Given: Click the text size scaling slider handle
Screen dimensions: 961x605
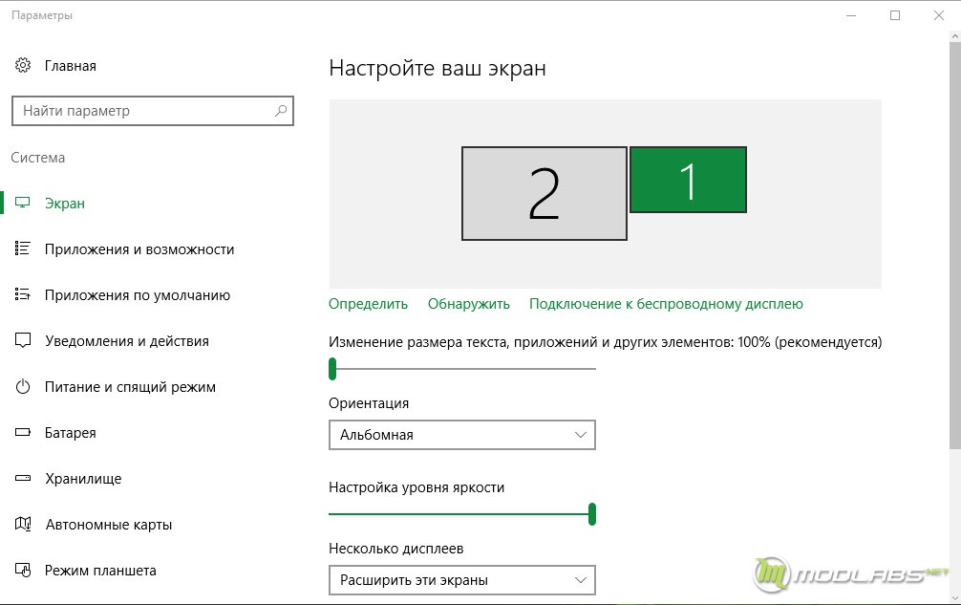Looking at the screenshot, I should 332,369.
